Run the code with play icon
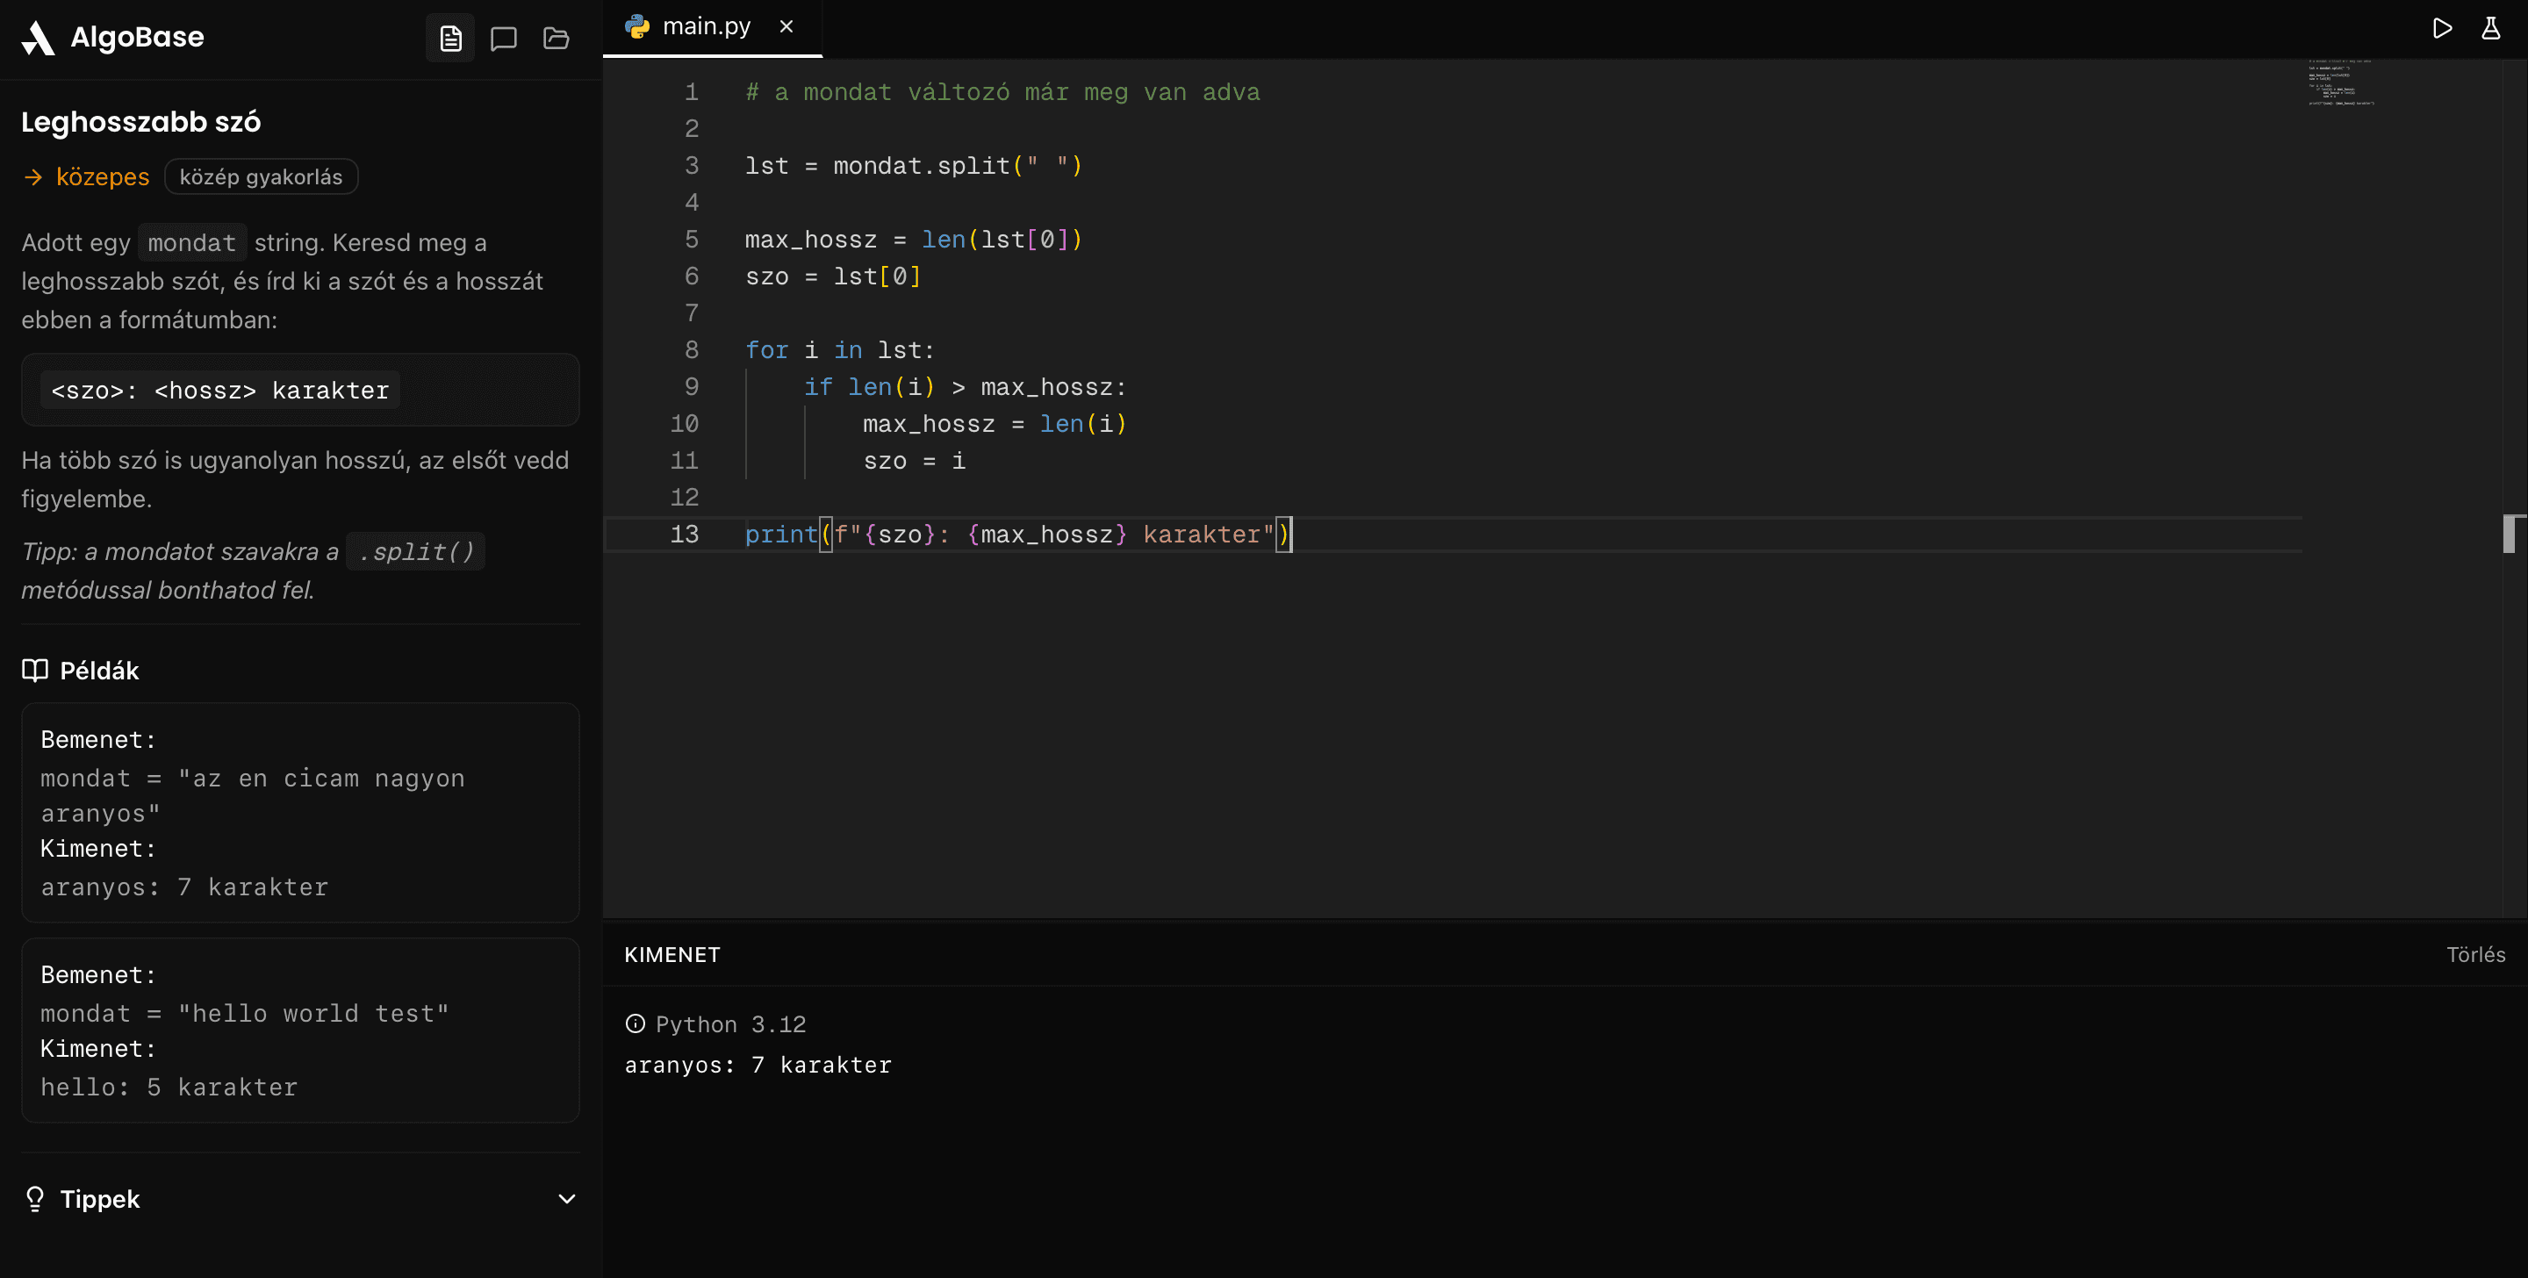This screenshot has width=2528, height=1278. [x=2443, y=27]
